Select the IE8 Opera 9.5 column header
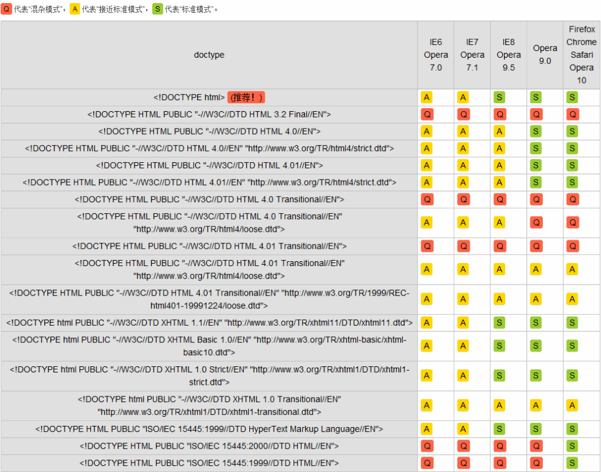601x472 pixels. click(509, 55)
